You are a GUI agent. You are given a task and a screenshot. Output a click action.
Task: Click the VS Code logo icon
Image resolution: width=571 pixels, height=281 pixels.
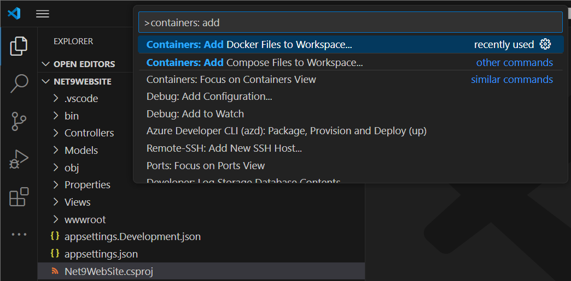tap(14, 14)
